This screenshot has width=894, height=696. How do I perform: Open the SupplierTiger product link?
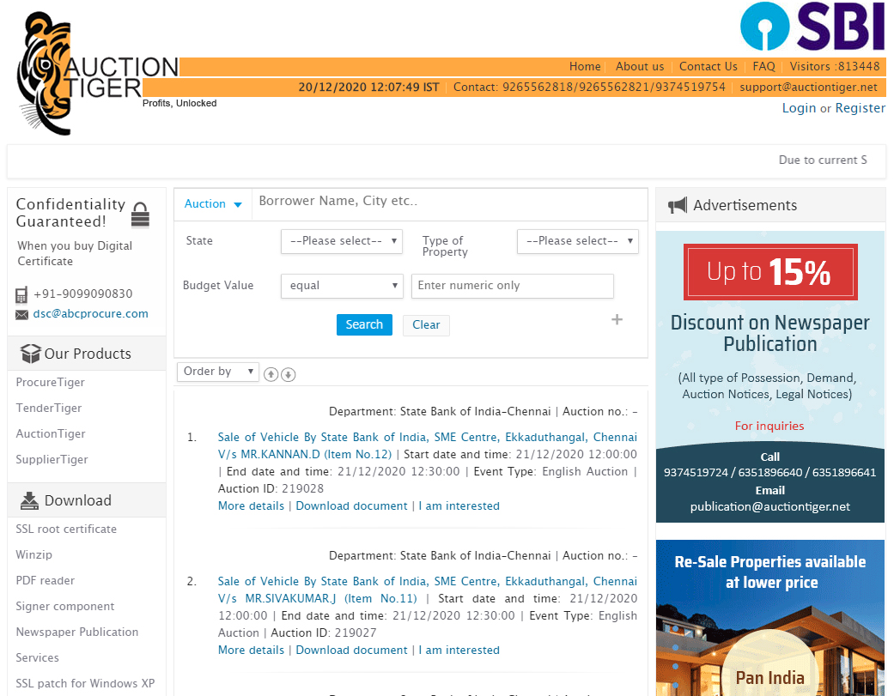pos(52,460)
